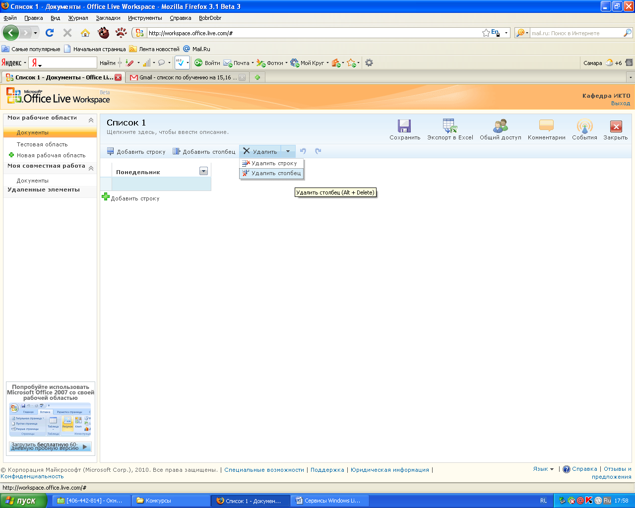
Task: Open Сервисы Windows Li... taskbar button
Action: 329,501
